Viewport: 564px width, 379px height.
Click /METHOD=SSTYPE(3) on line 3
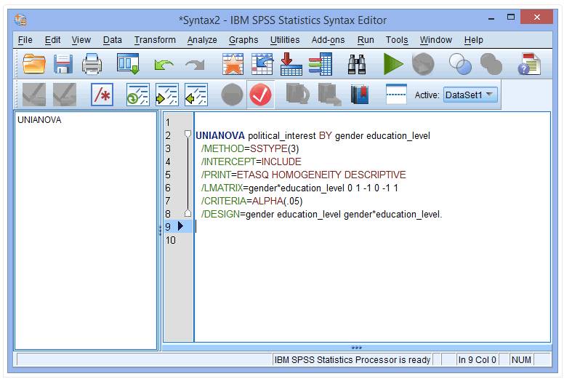point(250,148)
